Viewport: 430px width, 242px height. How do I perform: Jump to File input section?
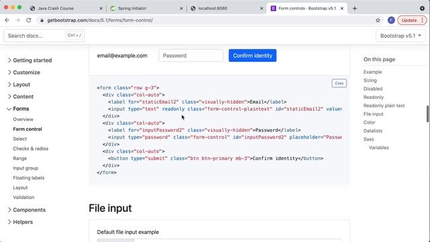coord(374,114)
